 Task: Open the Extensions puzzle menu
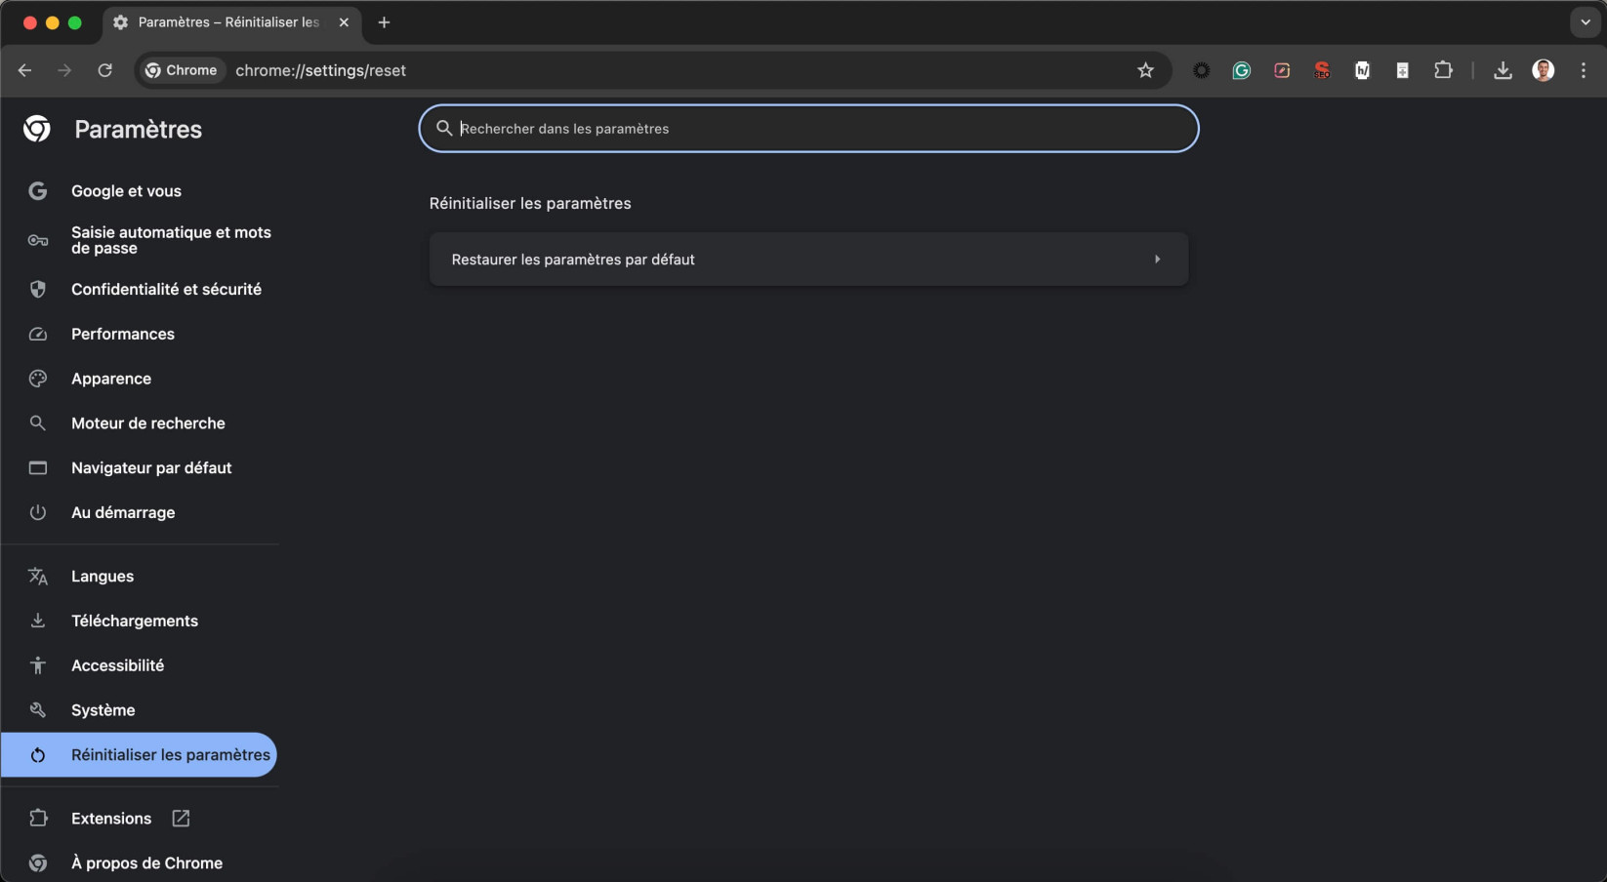point(1443,70)
